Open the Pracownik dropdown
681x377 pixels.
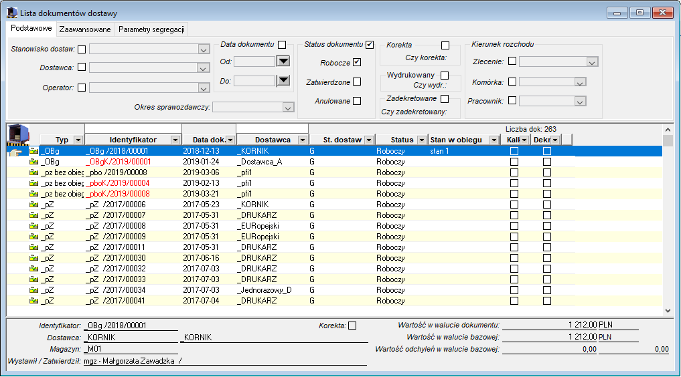coord(581,102)
